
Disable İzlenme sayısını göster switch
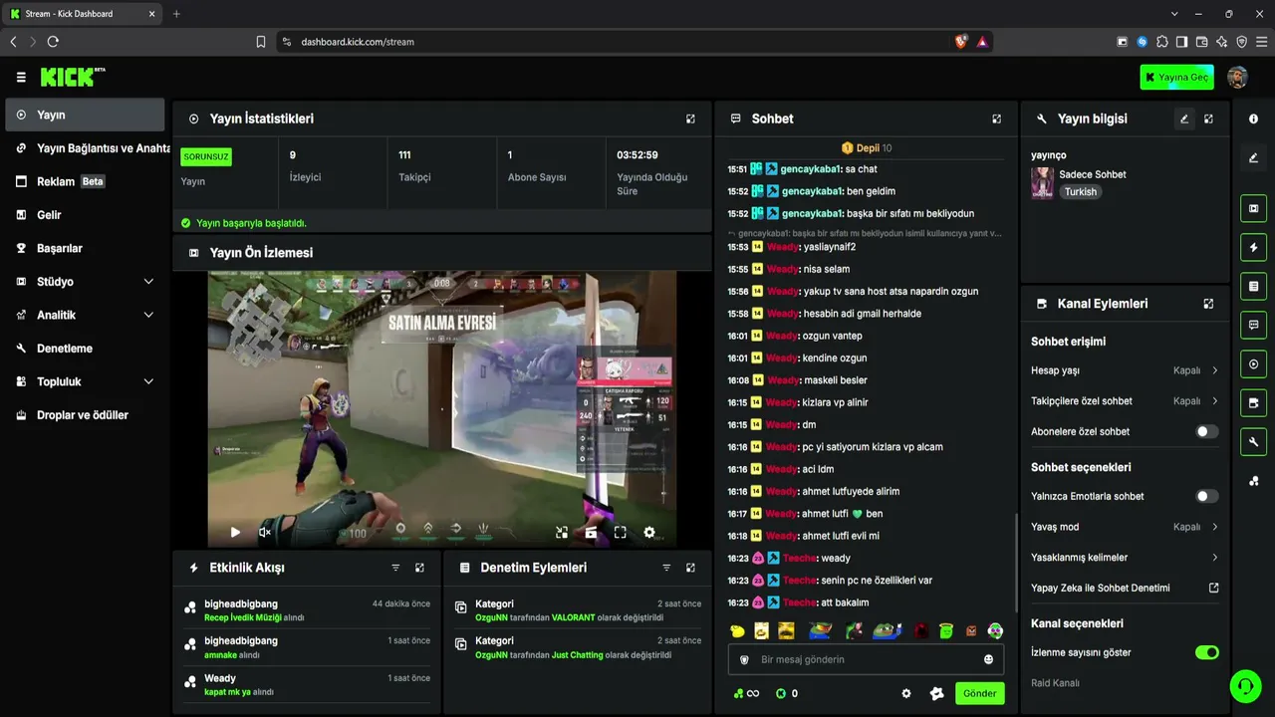pos(1206,652)
